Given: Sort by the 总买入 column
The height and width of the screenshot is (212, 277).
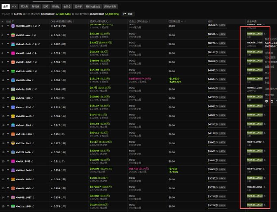Looking at the screenshot, I should [110, 22].
